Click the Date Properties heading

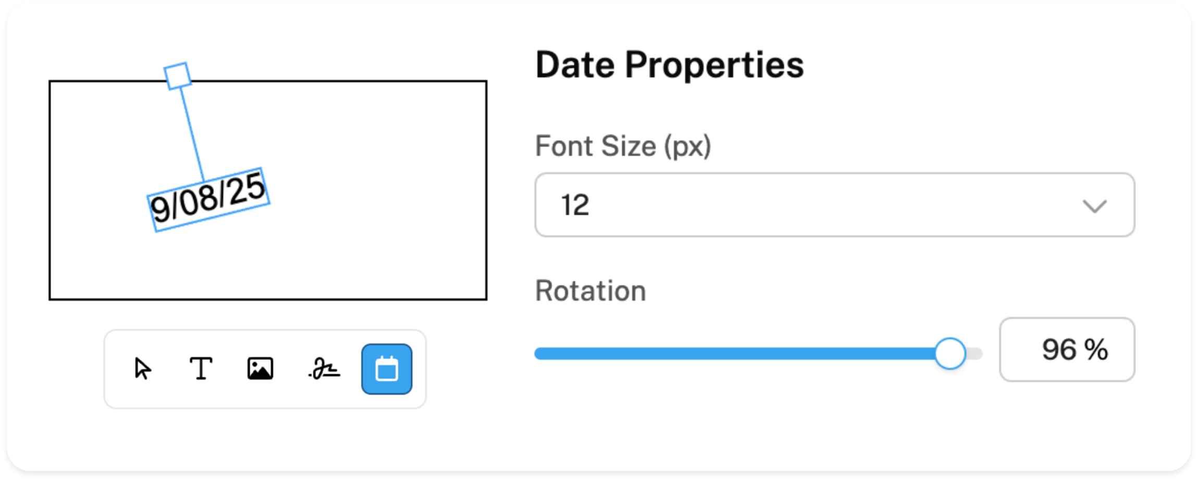[x=669, y=65]
